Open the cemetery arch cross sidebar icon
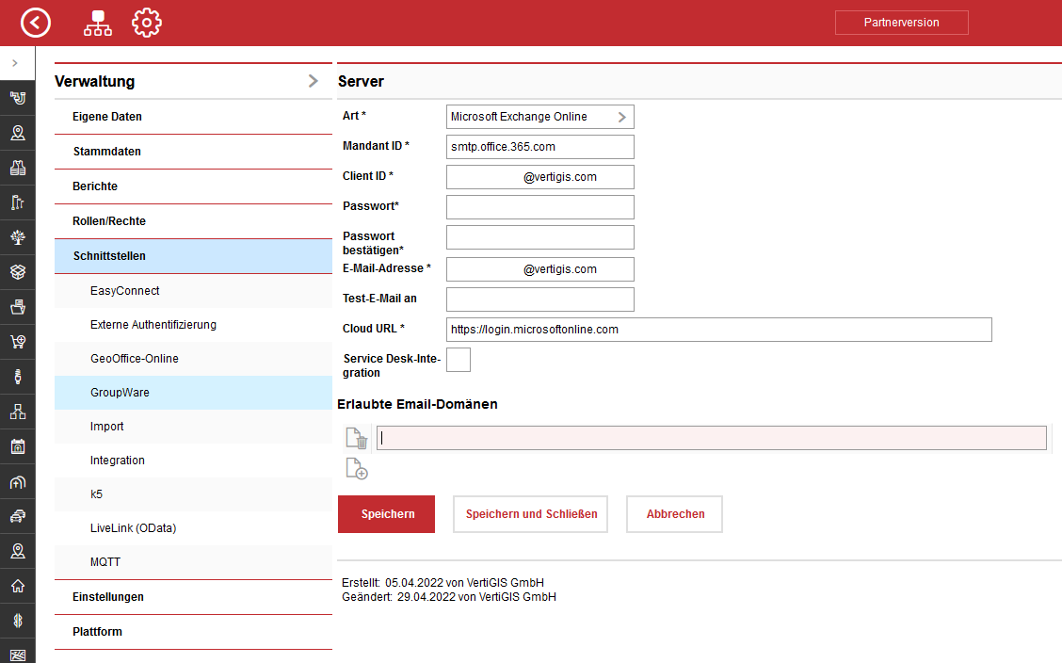Screen dimensions: 1062x663 pos(18,481)
